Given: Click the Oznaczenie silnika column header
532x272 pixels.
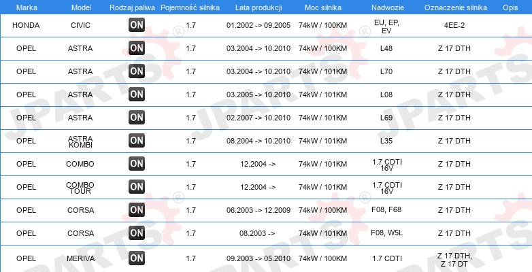Looking at the screenshot, I should pos(456,7).
